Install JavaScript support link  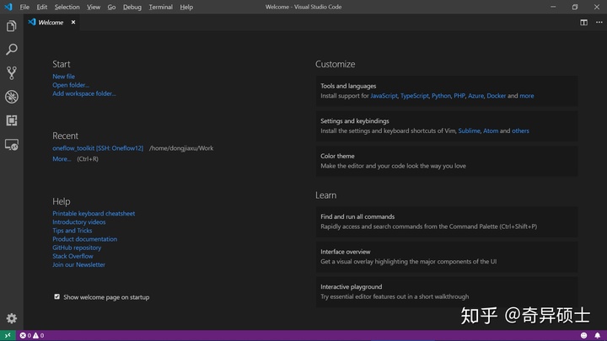click(384, 96)
